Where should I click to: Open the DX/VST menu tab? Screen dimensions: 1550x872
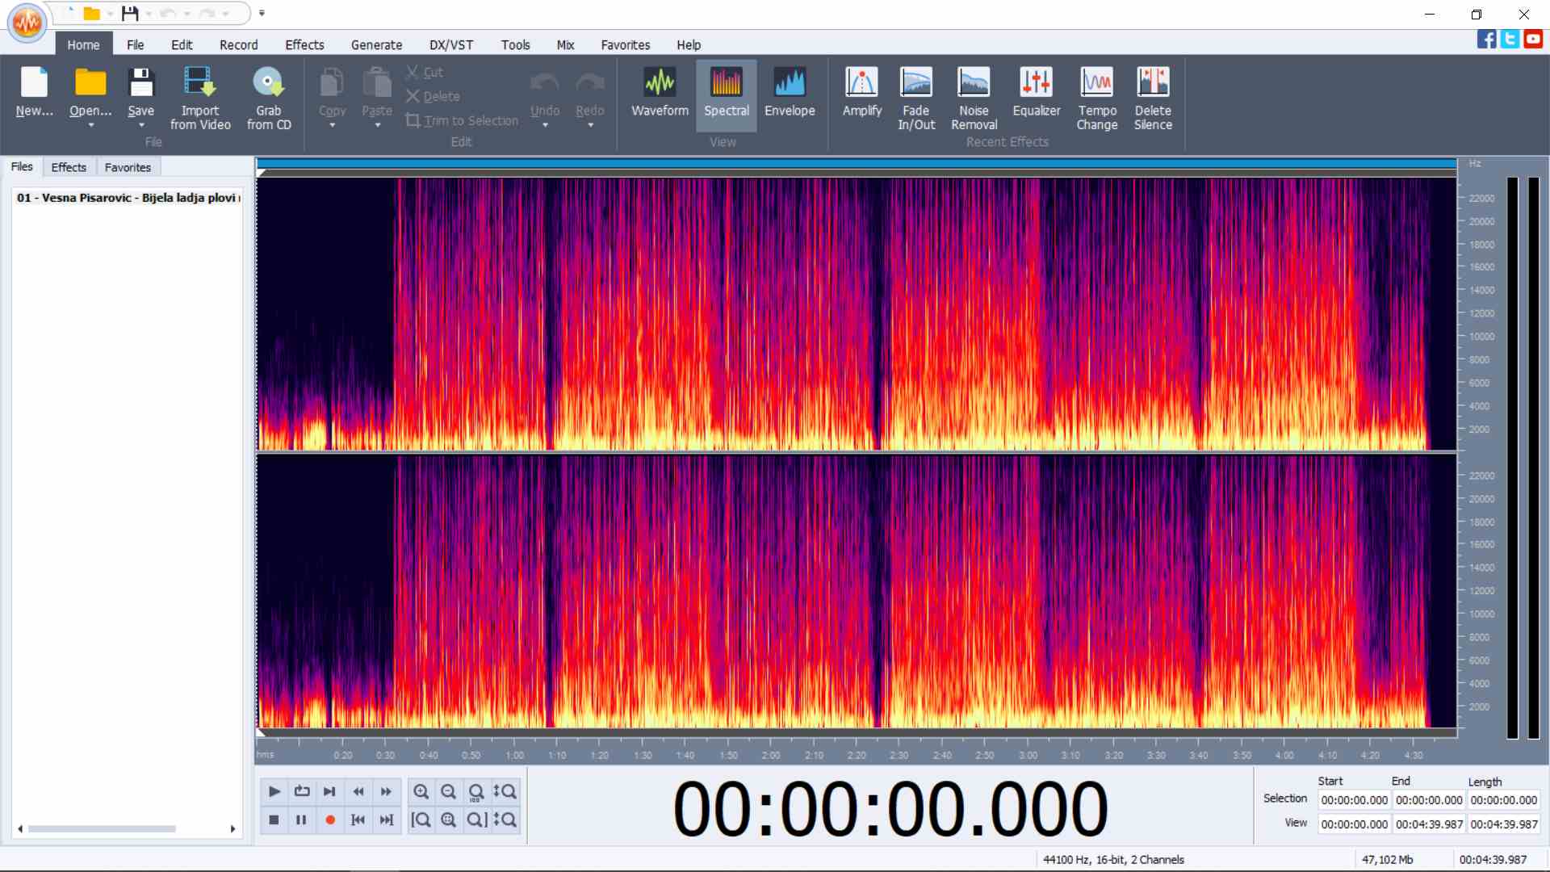coord(450,45)
